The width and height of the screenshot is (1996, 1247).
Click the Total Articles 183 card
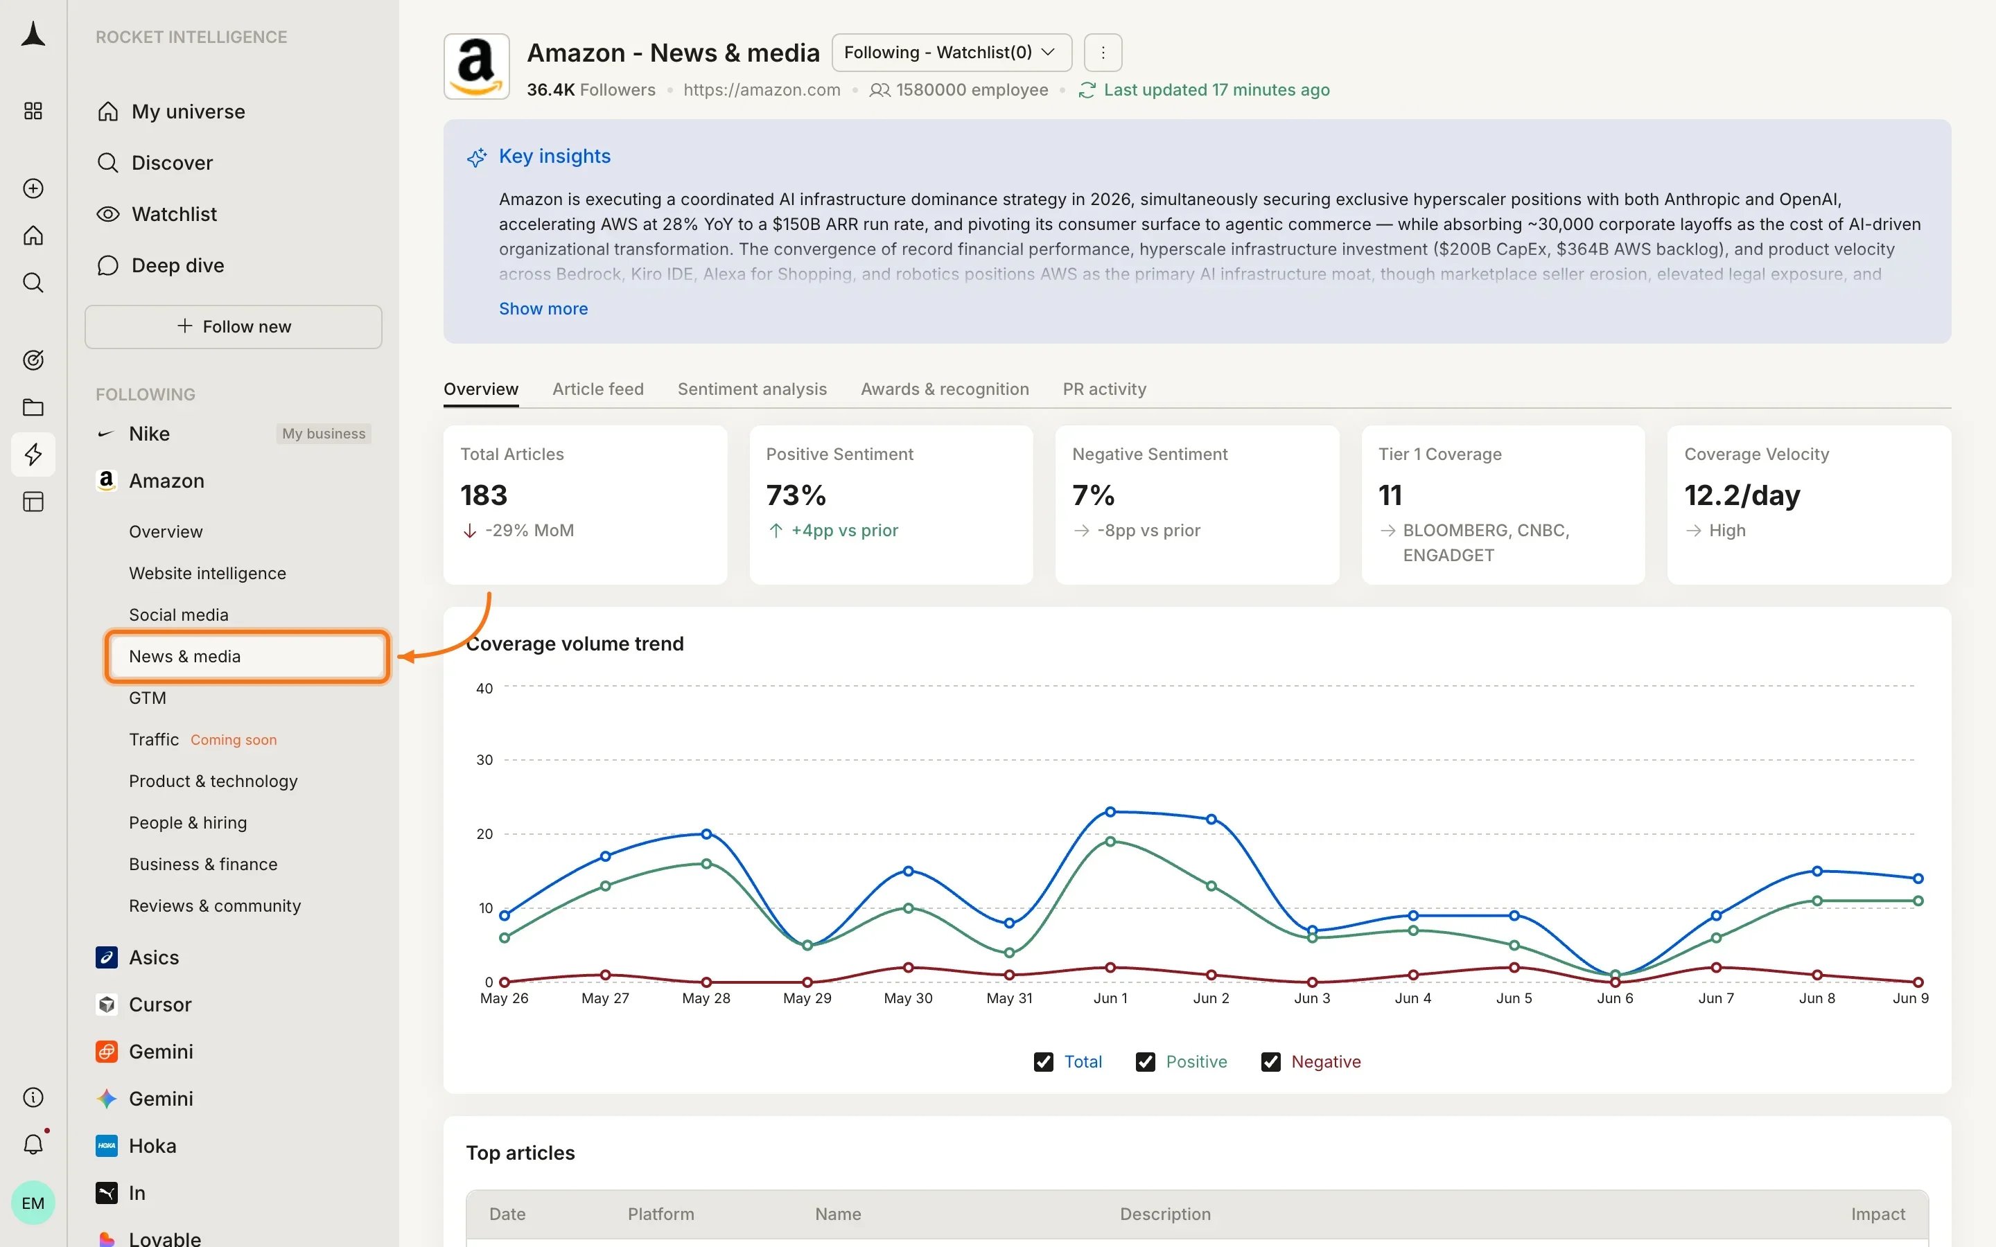click(x=586, y=505)
